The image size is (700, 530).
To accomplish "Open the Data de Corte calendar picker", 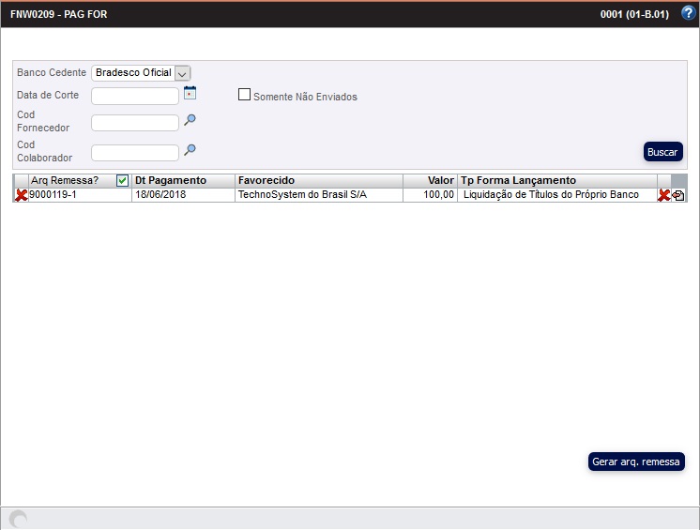I will (x=190, y=93).
